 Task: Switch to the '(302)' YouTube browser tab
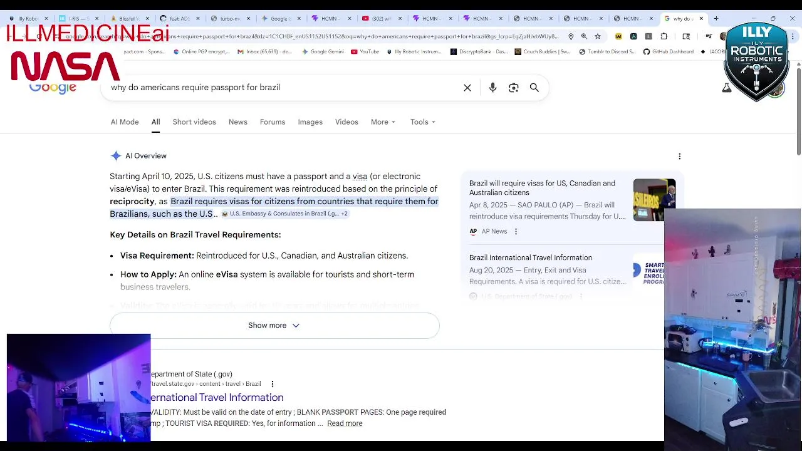pos(381,18)
